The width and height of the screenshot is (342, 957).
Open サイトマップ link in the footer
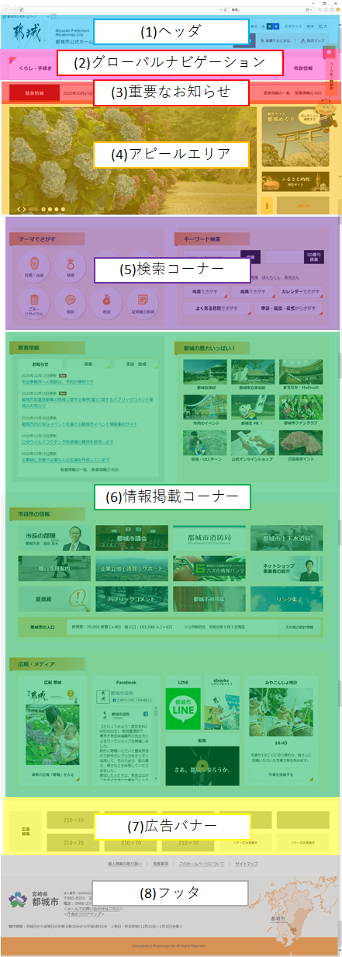[x=247, y=863]
